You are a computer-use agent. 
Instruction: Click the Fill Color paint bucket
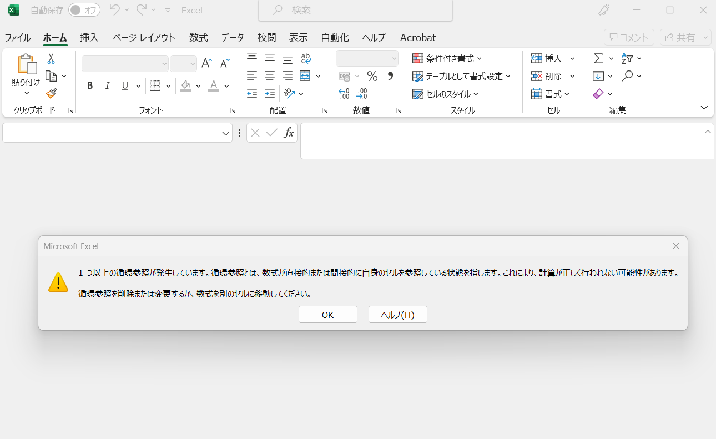click(x=185, y=85)
